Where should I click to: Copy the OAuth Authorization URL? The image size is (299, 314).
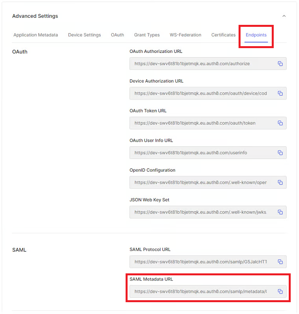pos(280,64)
